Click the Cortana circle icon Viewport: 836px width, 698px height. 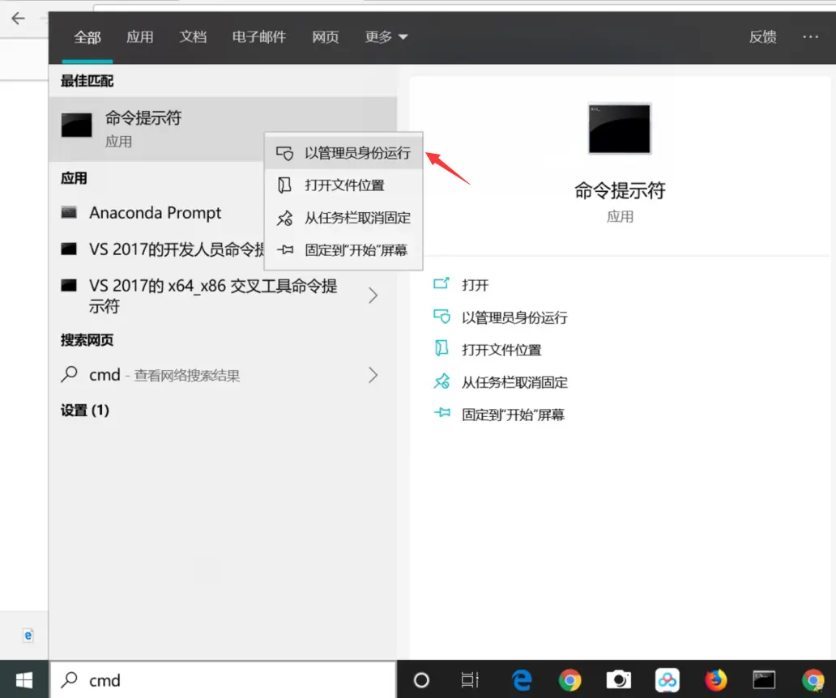click(x=421, y=680)
